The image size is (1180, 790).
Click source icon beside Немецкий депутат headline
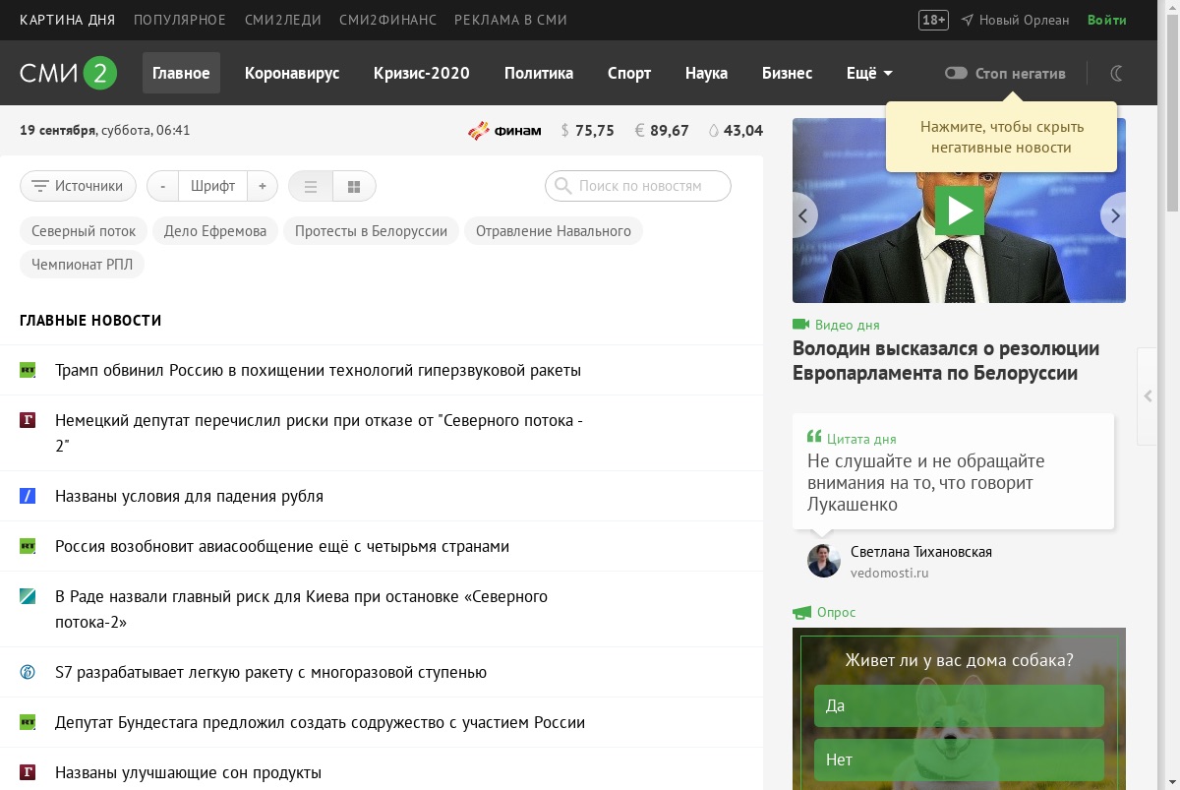(x=28, y=420)
